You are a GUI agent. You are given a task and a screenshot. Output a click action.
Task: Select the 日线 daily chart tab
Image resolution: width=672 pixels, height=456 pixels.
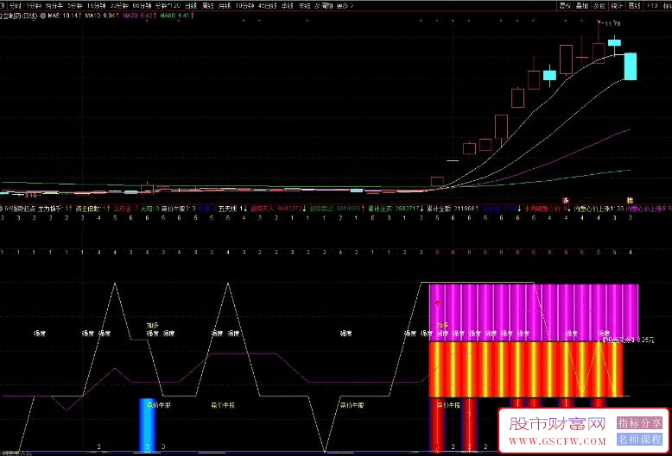[x=190, y=4]
